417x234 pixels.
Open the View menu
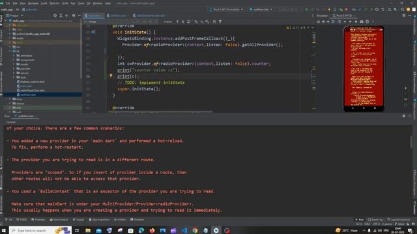tap(23, 3)
